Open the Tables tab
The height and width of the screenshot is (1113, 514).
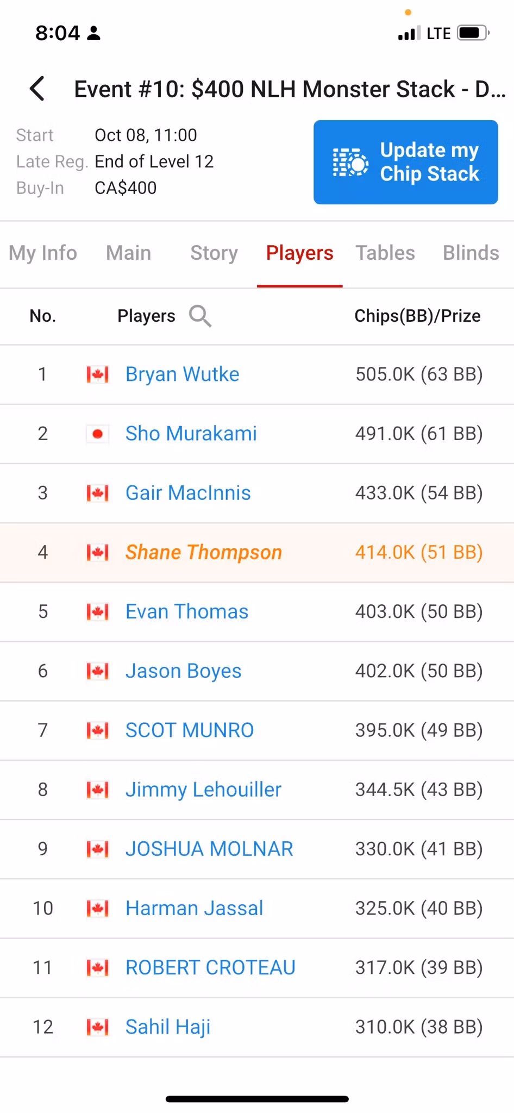(x=385, y=253)
